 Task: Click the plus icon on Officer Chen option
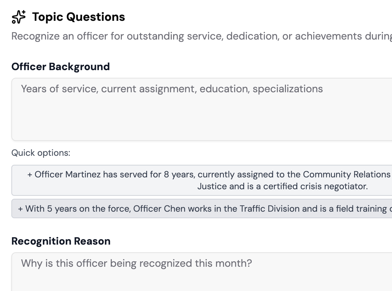pyautogui.click(x=20, y=208)
